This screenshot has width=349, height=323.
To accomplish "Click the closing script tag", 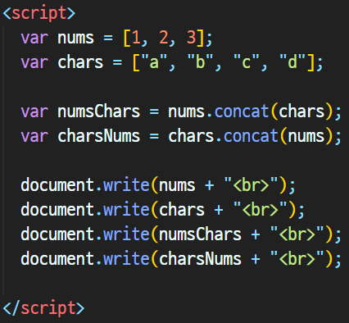I will [x=43, y=308].
